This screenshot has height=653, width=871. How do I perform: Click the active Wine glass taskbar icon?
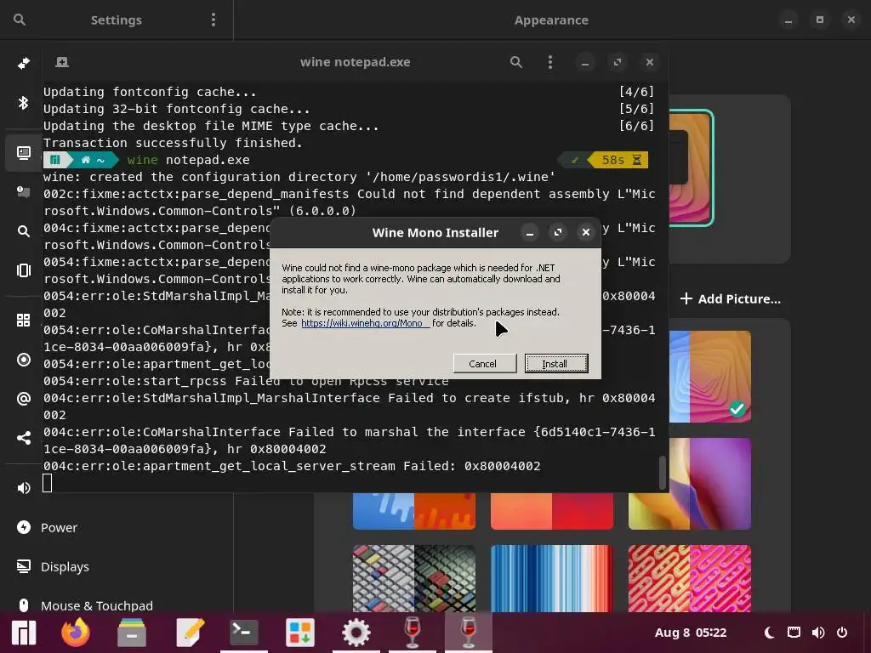point(469,633)
